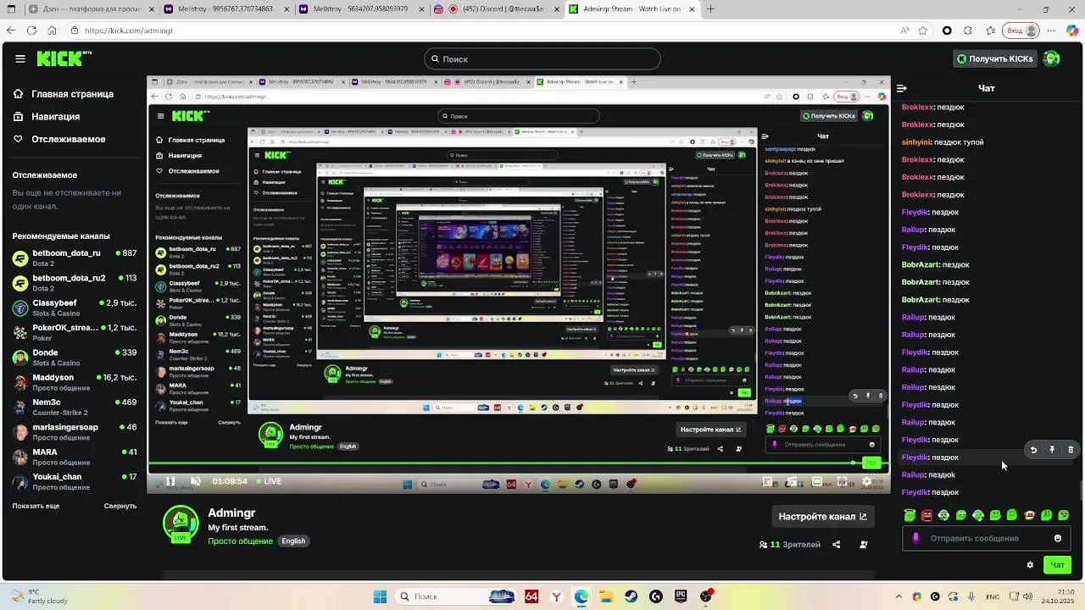Image resolution: width=1085 pixels, height=610 pixels.
Task: Click the user icon beside the share icon
Action: click(x=864, y=545)
